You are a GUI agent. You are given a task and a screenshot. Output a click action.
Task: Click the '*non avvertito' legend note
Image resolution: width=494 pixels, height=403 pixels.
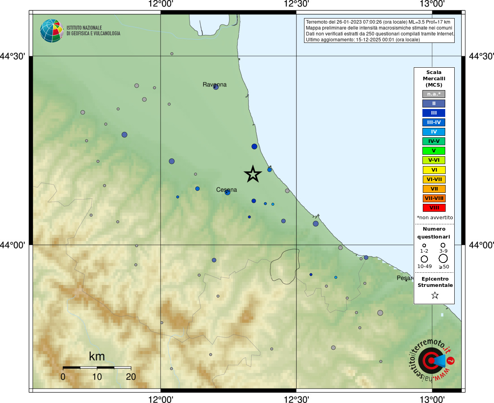435,218
